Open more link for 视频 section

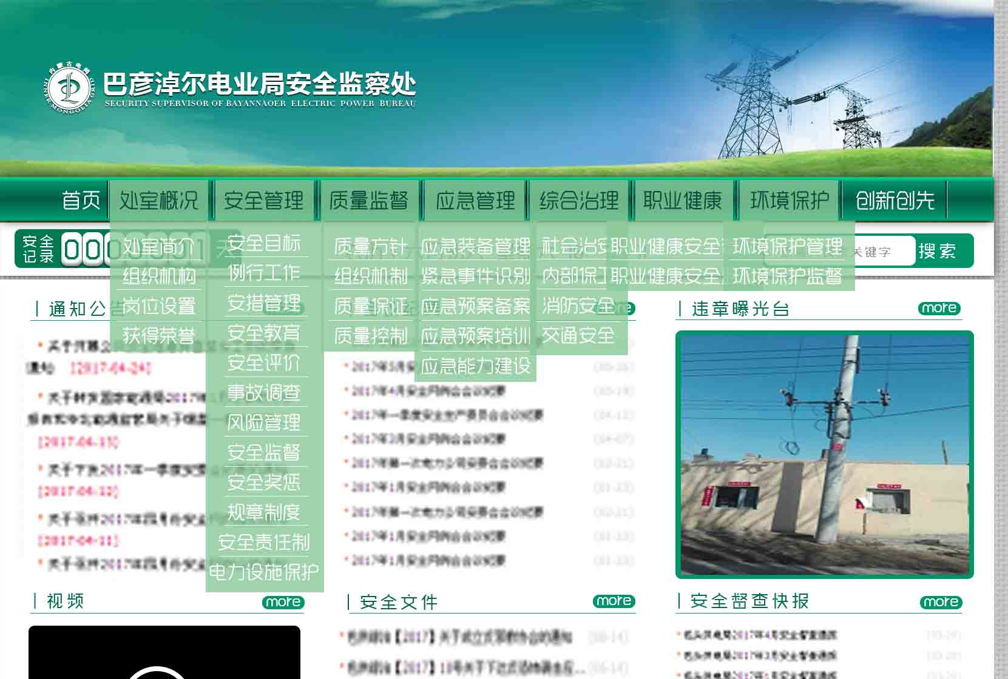click(283, 602)
